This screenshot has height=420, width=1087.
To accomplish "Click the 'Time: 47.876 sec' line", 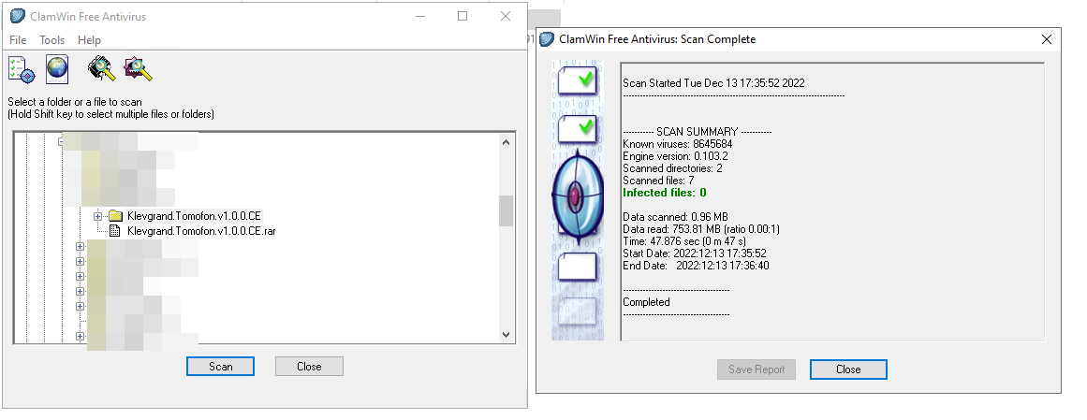I will [x=684, y=241].
